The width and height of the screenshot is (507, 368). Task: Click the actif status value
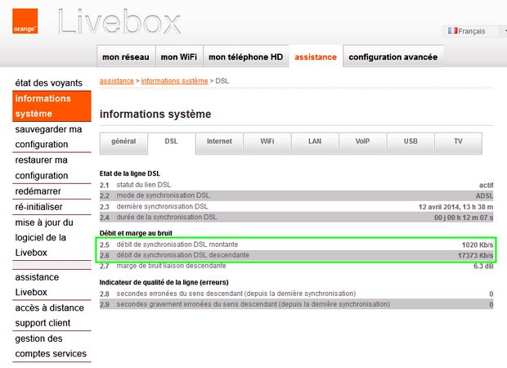point(486,186)
